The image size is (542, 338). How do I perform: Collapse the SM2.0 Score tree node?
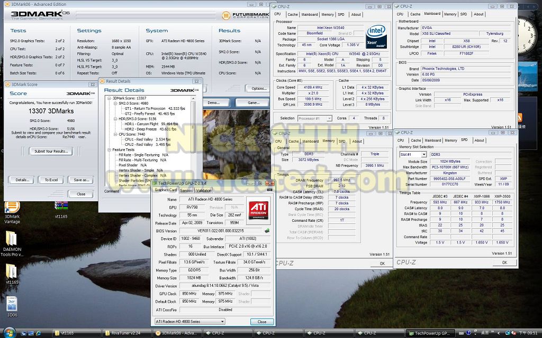pyautogui.click(x=116, y=104)
